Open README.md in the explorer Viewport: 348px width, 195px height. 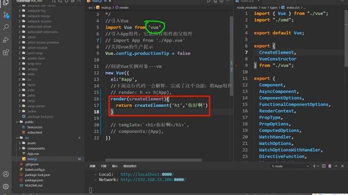[x=34, y=185]
